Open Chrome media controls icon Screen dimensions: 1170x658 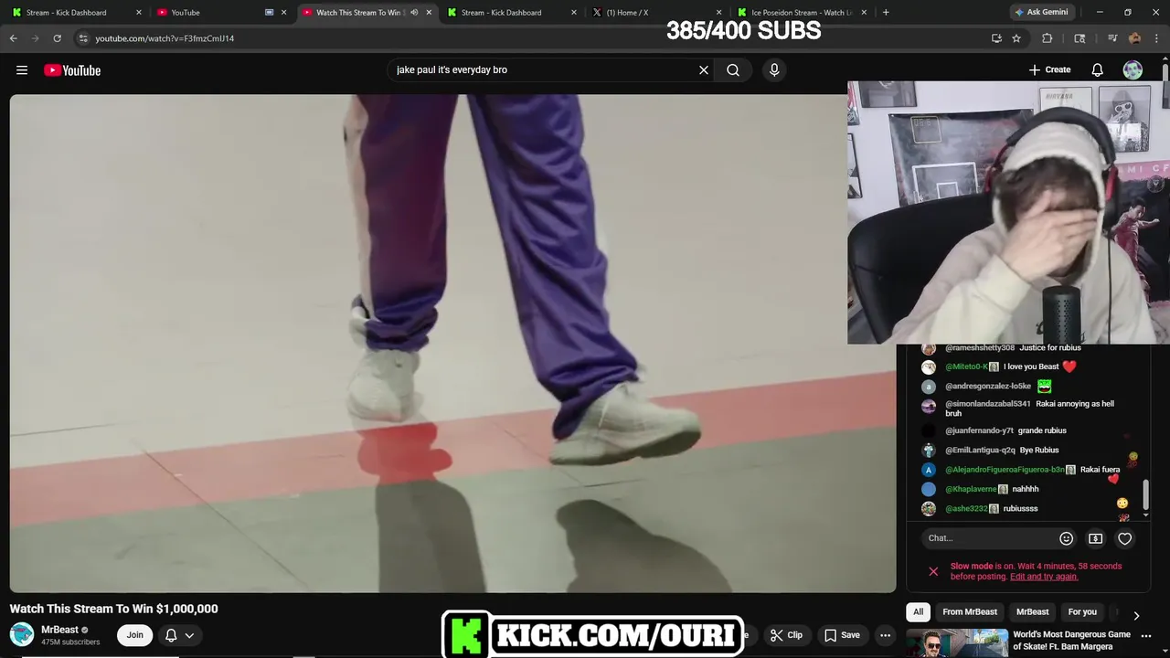(1112, 38)
